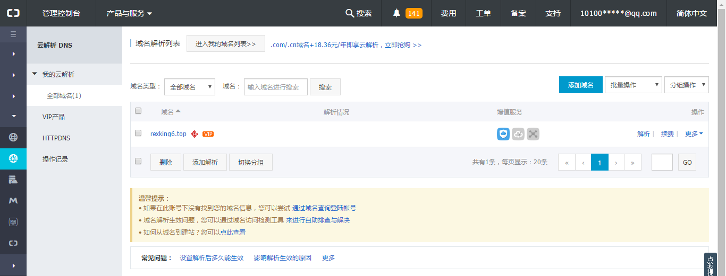
Task: Select 全部域名(1) in sidebar
Action: (74, 95)
